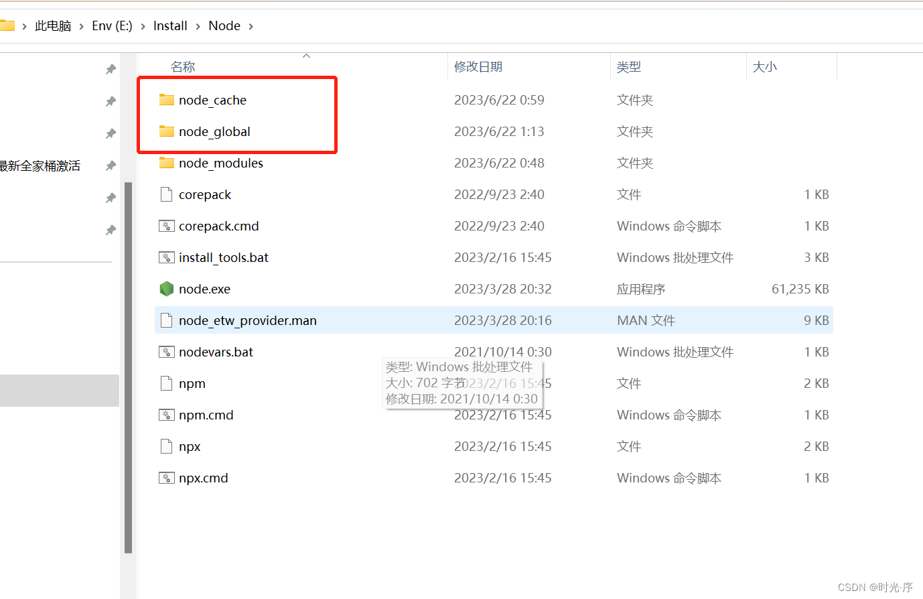Click the nodevars.bat file icon
This screenshot has width=923, height=599.
click(x=167, y=352)
